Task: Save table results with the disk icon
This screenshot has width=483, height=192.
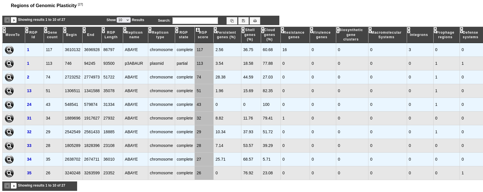Action: (243, 21)
